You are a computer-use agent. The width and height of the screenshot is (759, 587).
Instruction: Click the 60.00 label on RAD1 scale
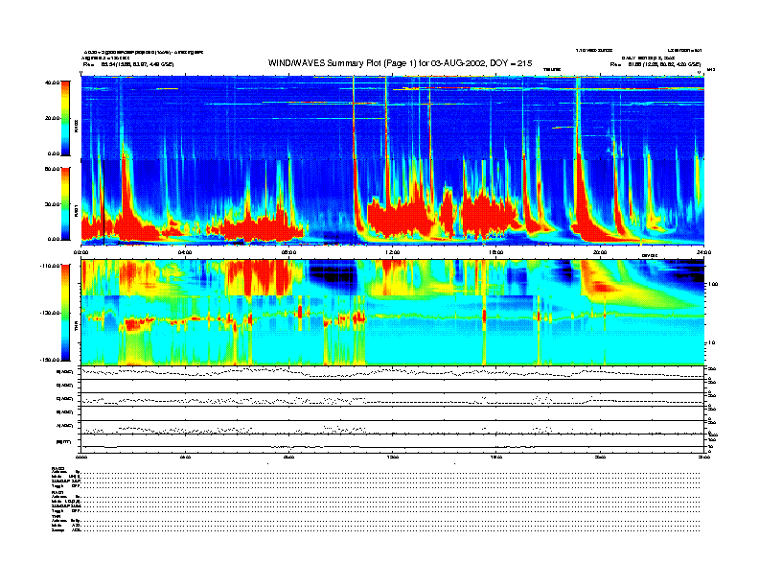[x=52, y=169]
